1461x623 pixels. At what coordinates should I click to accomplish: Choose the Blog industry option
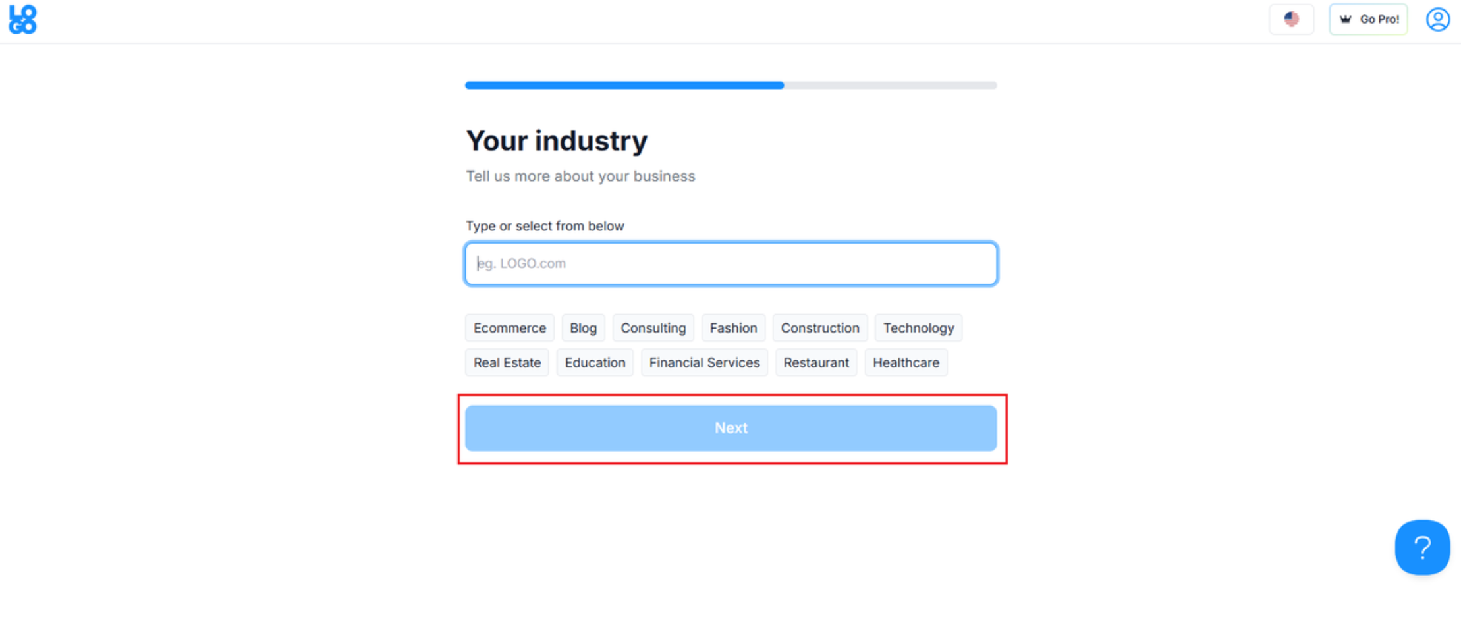[x=583, y=328]
